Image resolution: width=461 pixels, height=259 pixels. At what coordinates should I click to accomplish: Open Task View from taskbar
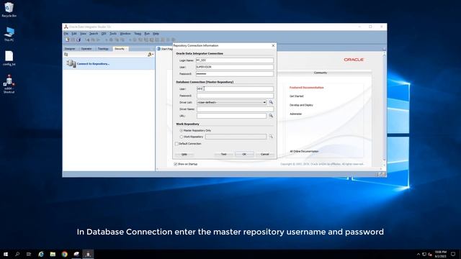point(29,254)
